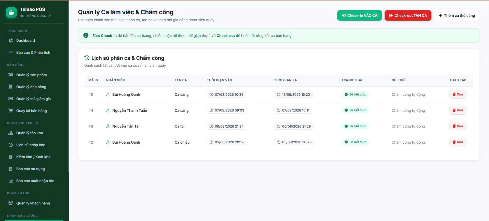The image size is (489, 221).
Task: Click the clipboard icon for Kiểm kho / Xuất kho
Action: [11, 157]
